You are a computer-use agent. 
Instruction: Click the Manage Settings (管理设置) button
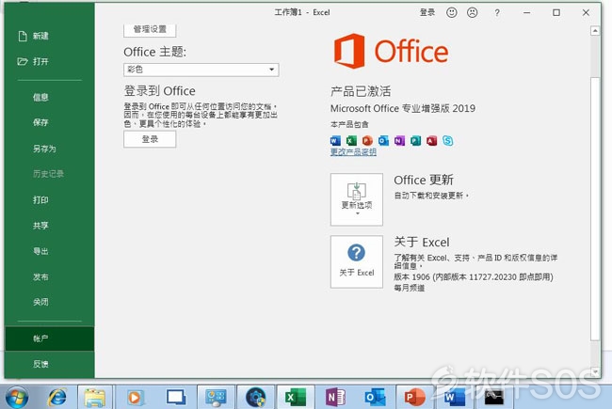tap(150, 30)
